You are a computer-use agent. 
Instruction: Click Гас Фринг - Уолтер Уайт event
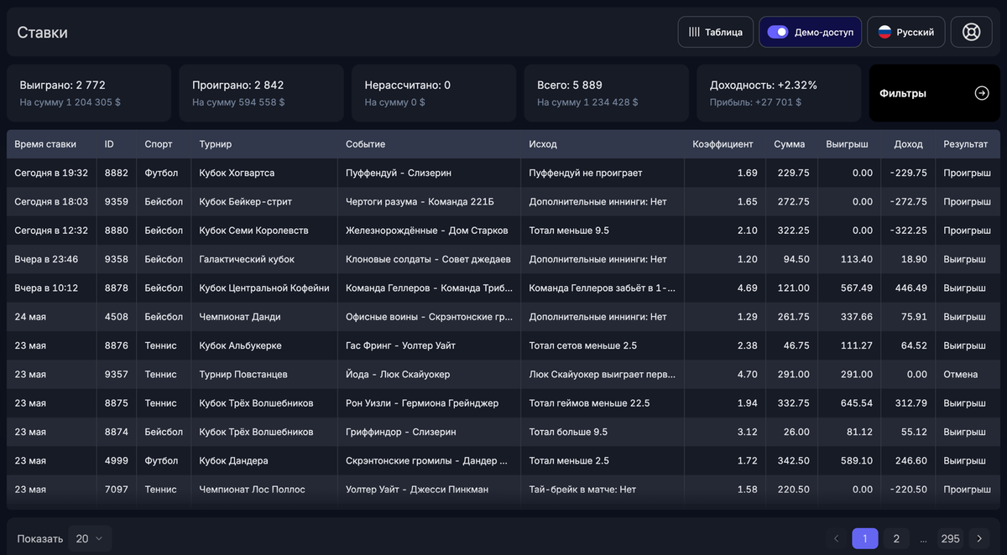[x=400, y=345]
